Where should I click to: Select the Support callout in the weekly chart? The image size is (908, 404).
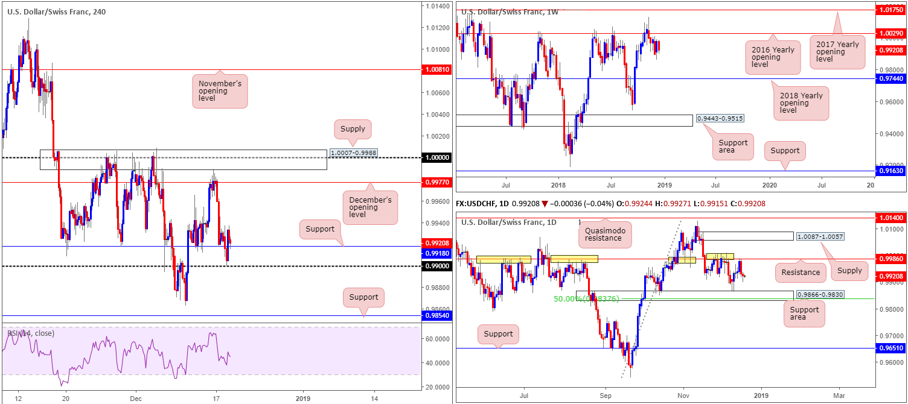click(784, 151)
